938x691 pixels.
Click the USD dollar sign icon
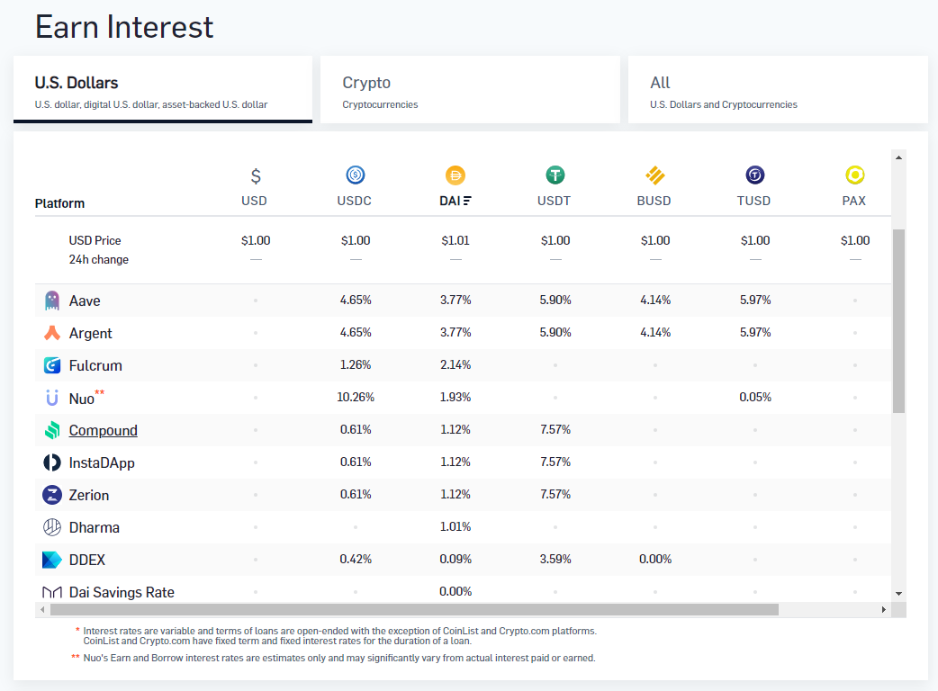[x=256, y=175]
